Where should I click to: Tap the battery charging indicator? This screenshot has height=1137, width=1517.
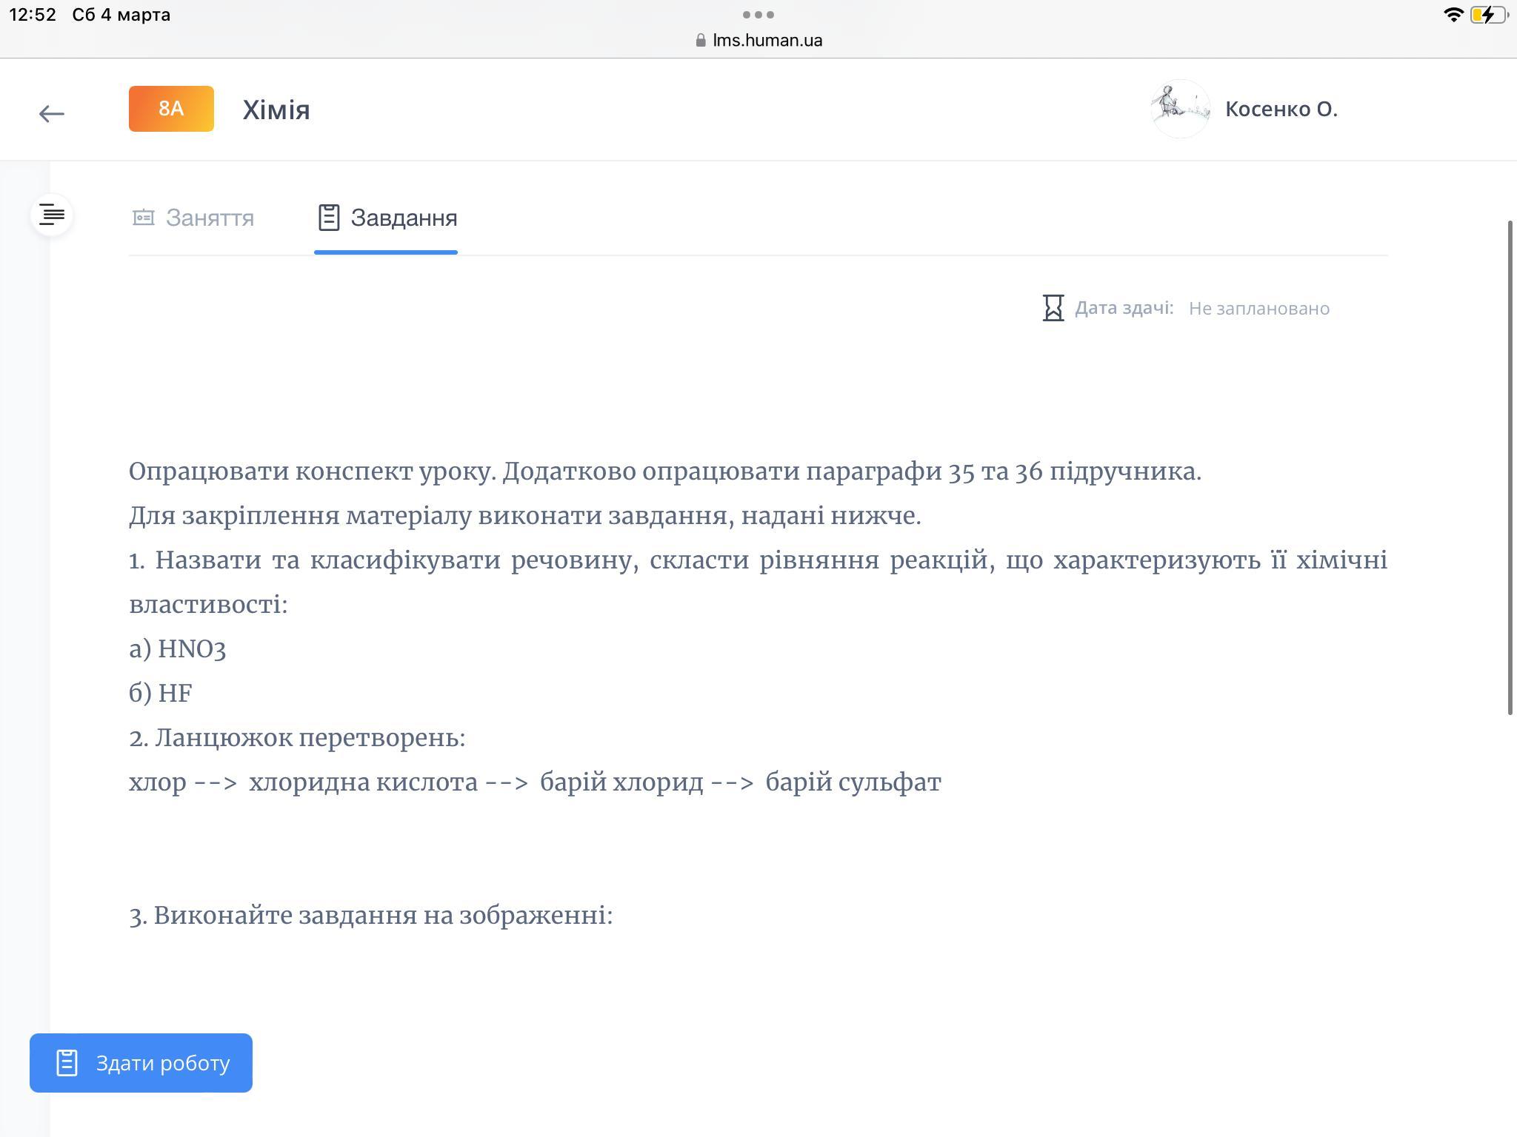(1487, 15)
